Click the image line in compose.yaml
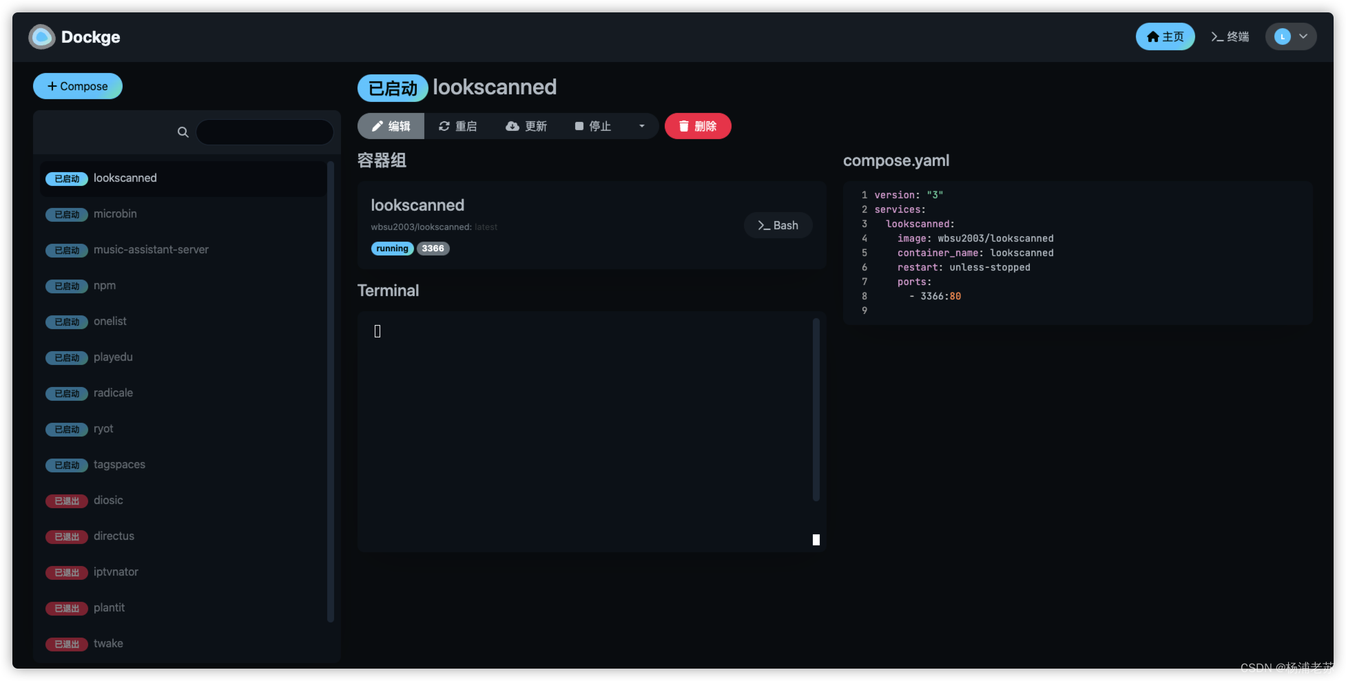The width and height of the screenshot is (1346, 681). pyautogui.click(x=975, y=238)
